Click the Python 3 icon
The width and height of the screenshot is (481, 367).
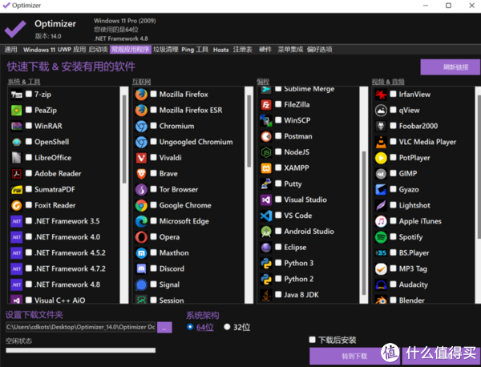click(x=266, y=264)
